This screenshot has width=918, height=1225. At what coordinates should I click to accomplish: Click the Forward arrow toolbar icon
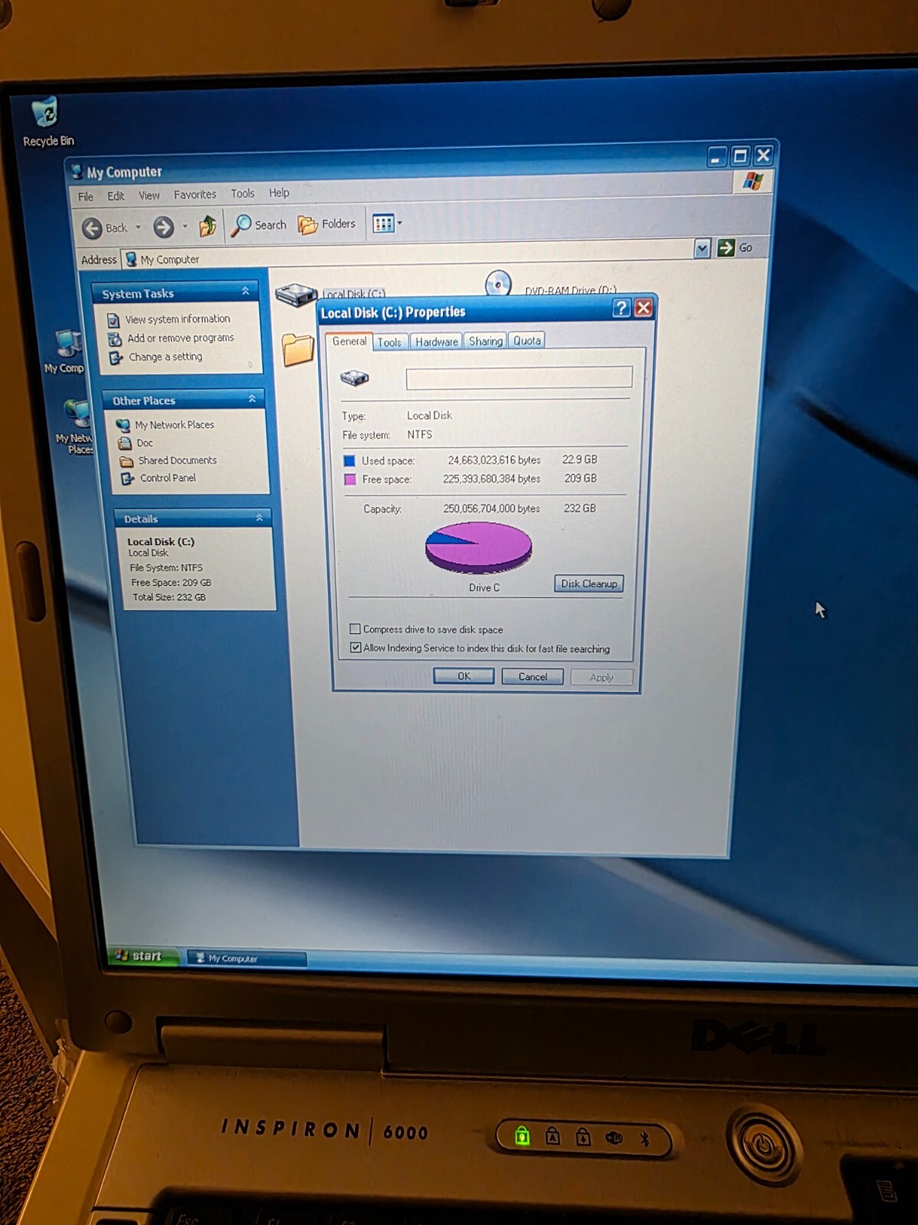tap(163, 227)
